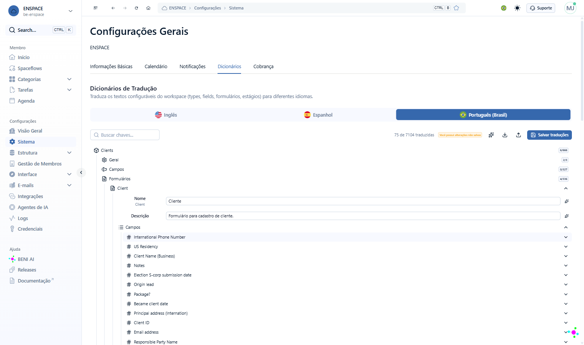
Task: Select the Inglês language dictionary
Action: click(x=166, y=115)
